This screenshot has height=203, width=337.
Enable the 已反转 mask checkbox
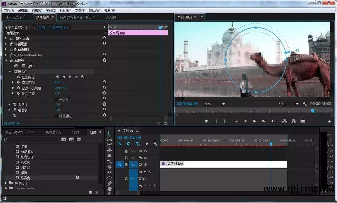pos(56,99)
